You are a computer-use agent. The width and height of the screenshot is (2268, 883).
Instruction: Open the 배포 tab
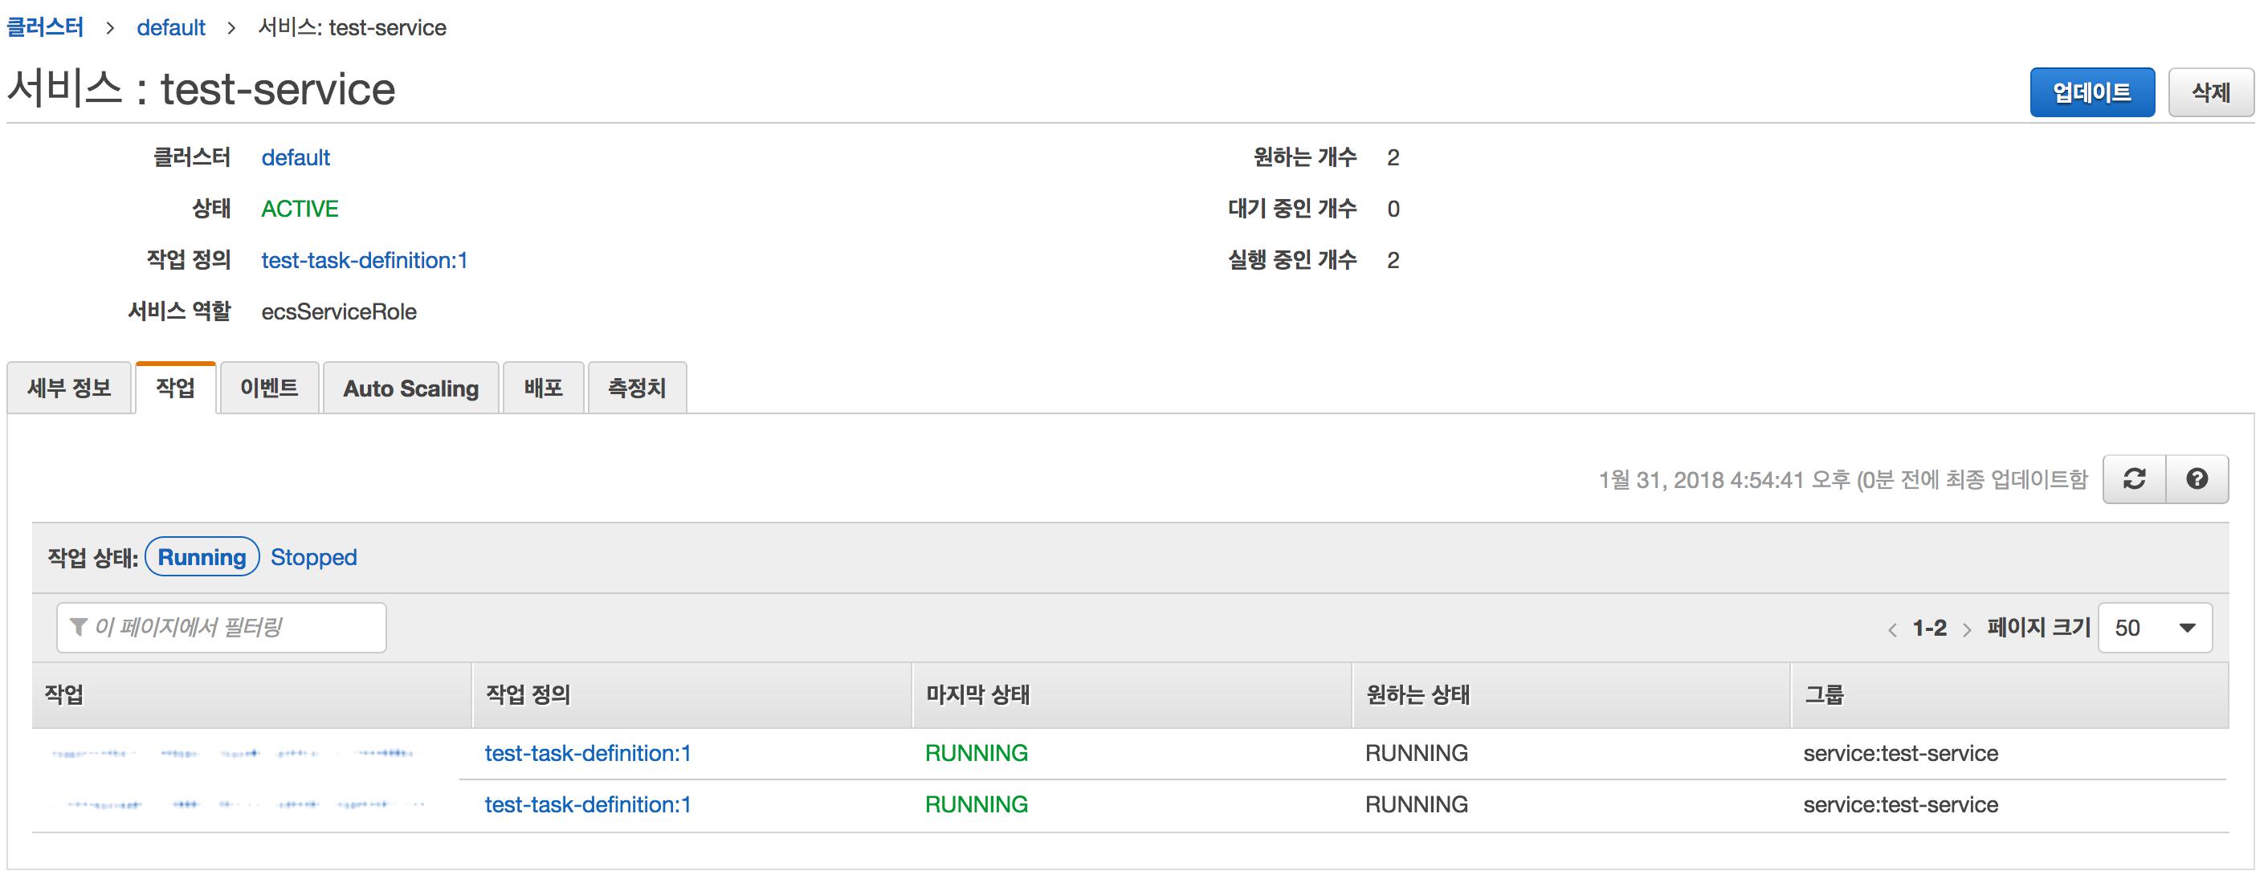543,389
